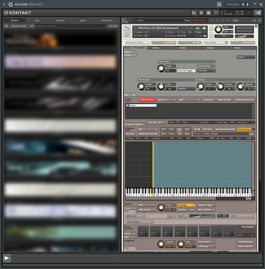Open the Note Priority Last Note dropdown
The height and width of the screenshot is (269, 265).
pos(206,71)
